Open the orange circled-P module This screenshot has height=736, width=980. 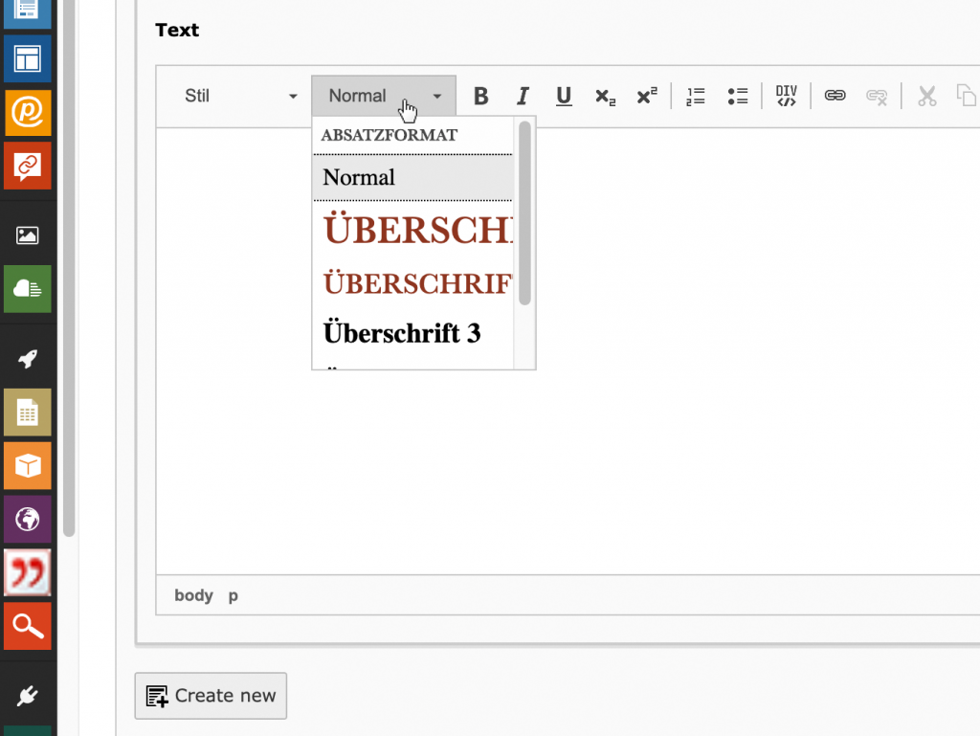(28, 113)
